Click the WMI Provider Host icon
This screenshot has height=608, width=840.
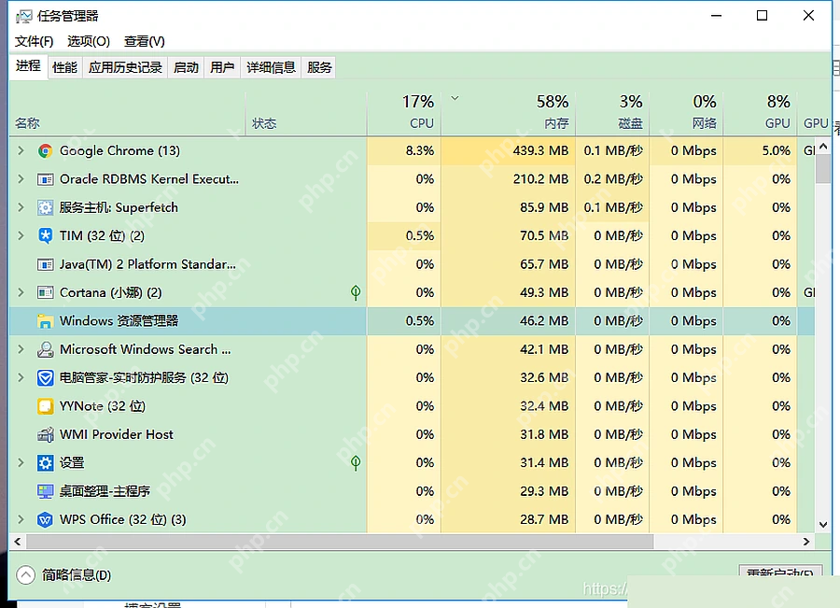click(45, 435)
